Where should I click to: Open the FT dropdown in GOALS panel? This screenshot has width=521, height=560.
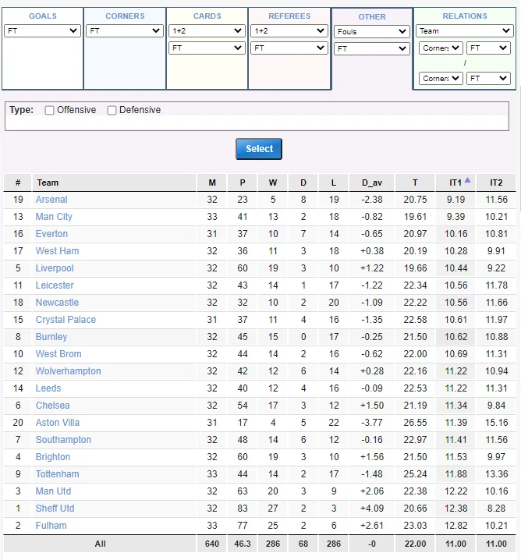click(42, 30)
